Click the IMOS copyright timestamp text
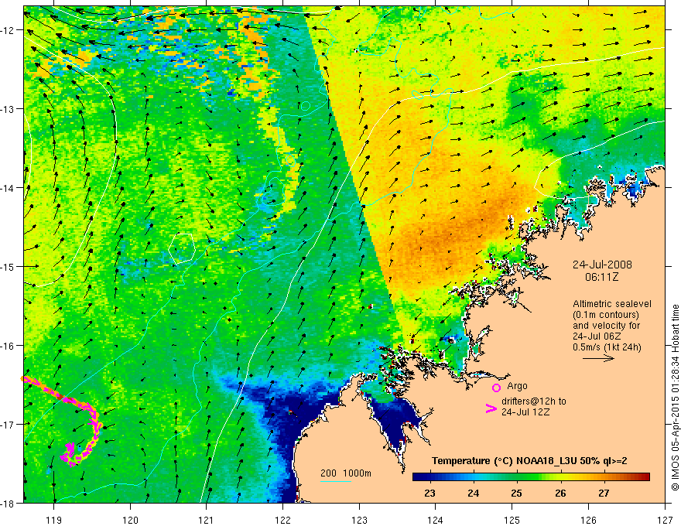 pyautogui.click(x=675, y=397)
